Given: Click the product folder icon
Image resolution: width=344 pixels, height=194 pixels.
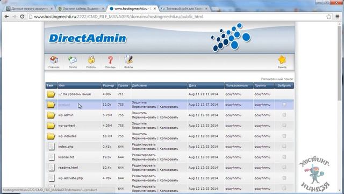Looking at the screenshot, I should tap(51, 105).
